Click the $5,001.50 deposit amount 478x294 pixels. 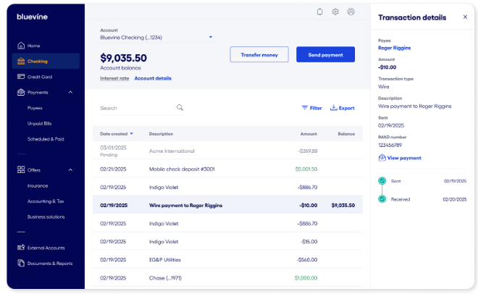pos(306,169)
